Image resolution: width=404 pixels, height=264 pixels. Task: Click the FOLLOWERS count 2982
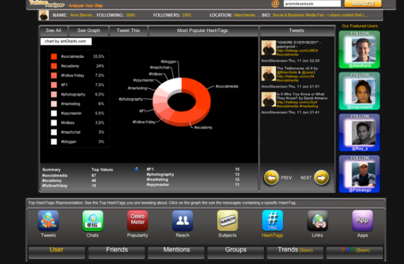[x=187, y=15]
